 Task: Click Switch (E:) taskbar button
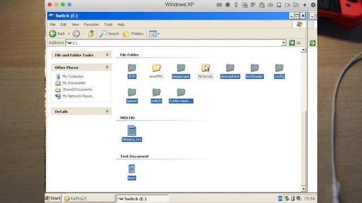coord(143,198)
